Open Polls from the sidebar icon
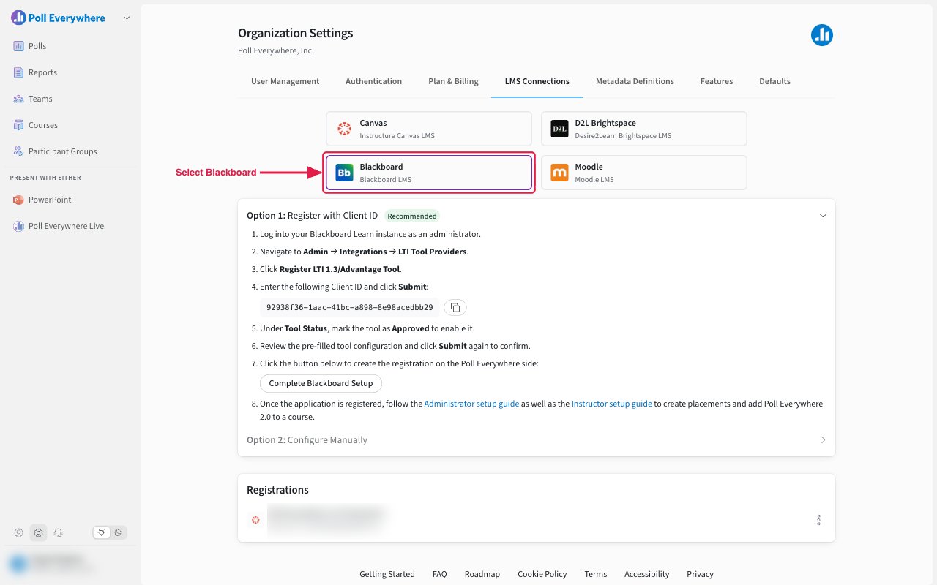Image resolution: width=937 pixels, height=585 pixels. click(19, 46)
